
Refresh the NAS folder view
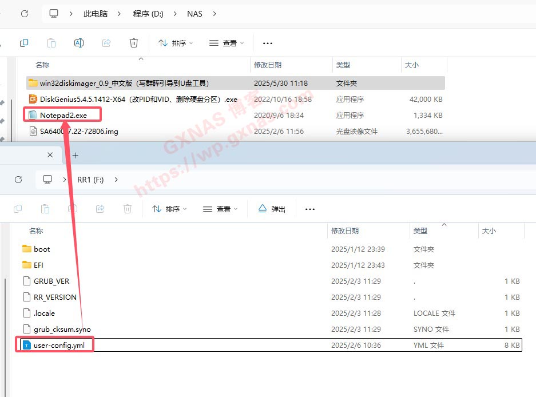(25, 13)
